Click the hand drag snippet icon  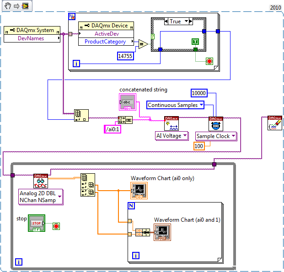click(8, 6)
